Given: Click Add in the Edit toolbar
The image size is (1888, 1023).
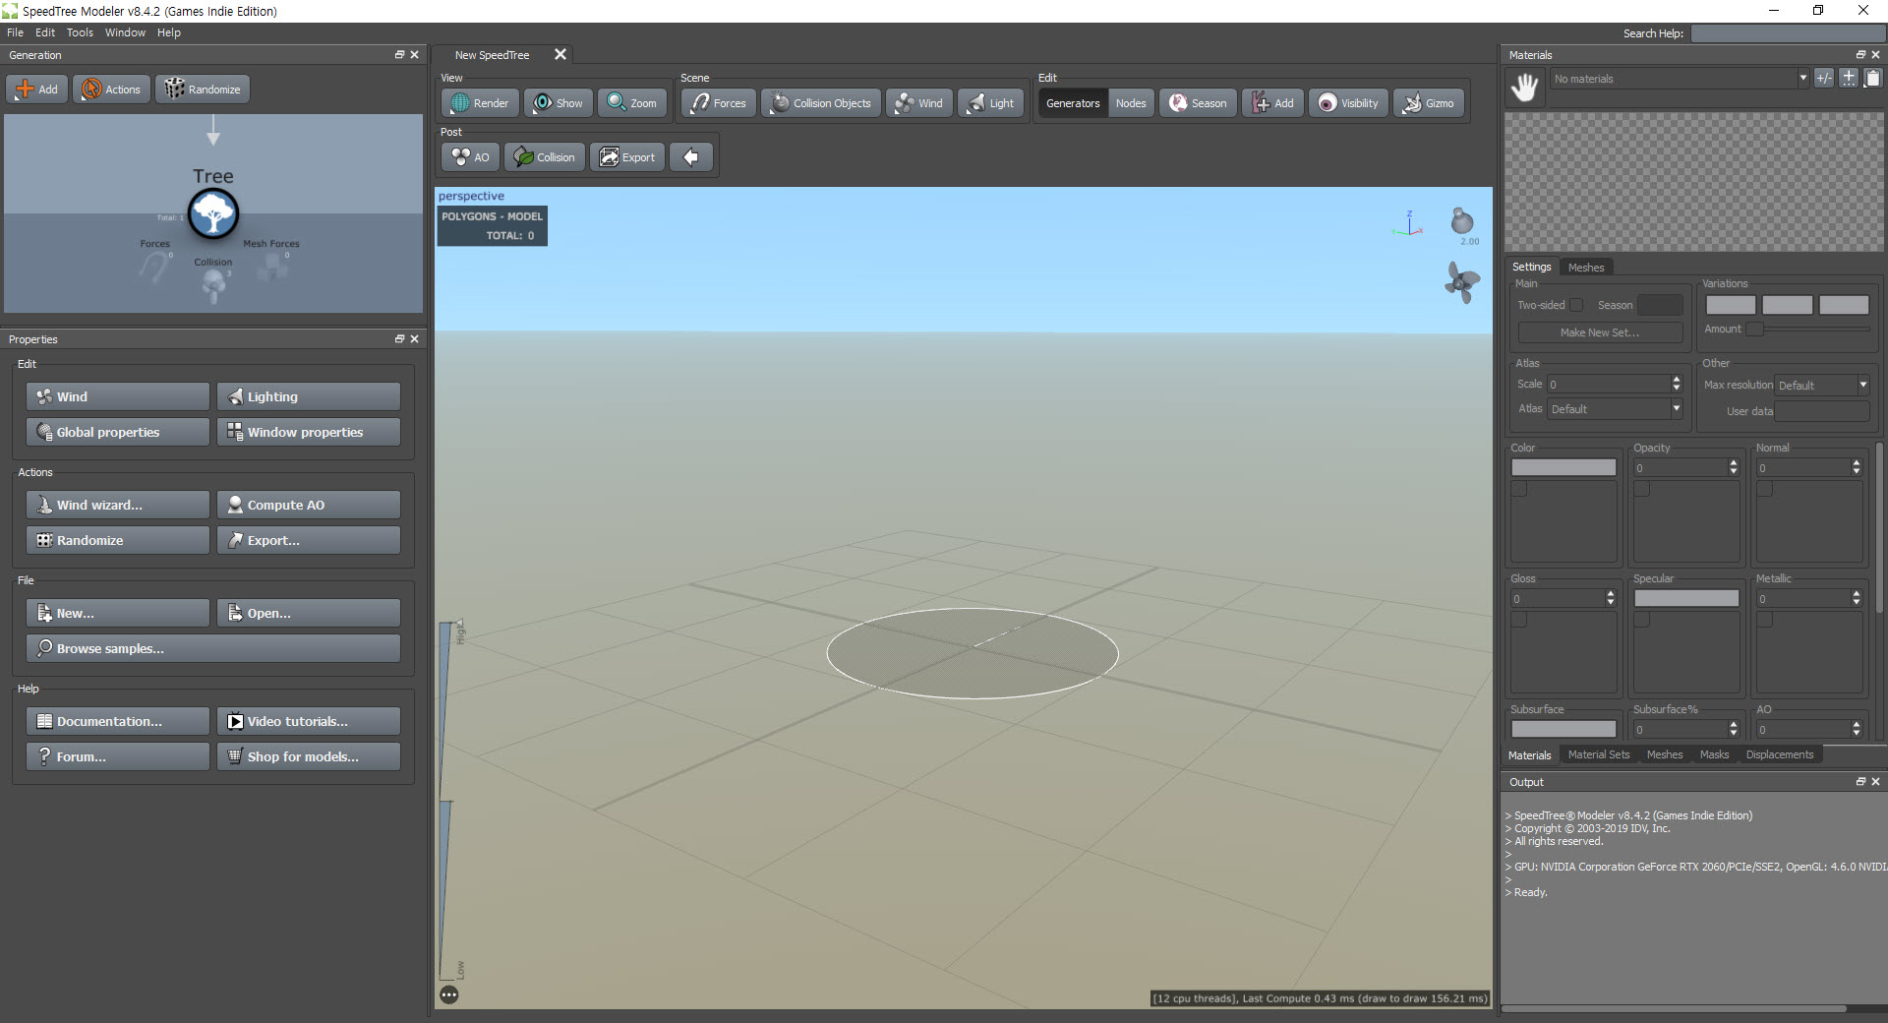Looking at the screenshot, I should [x=1272, y=103].
